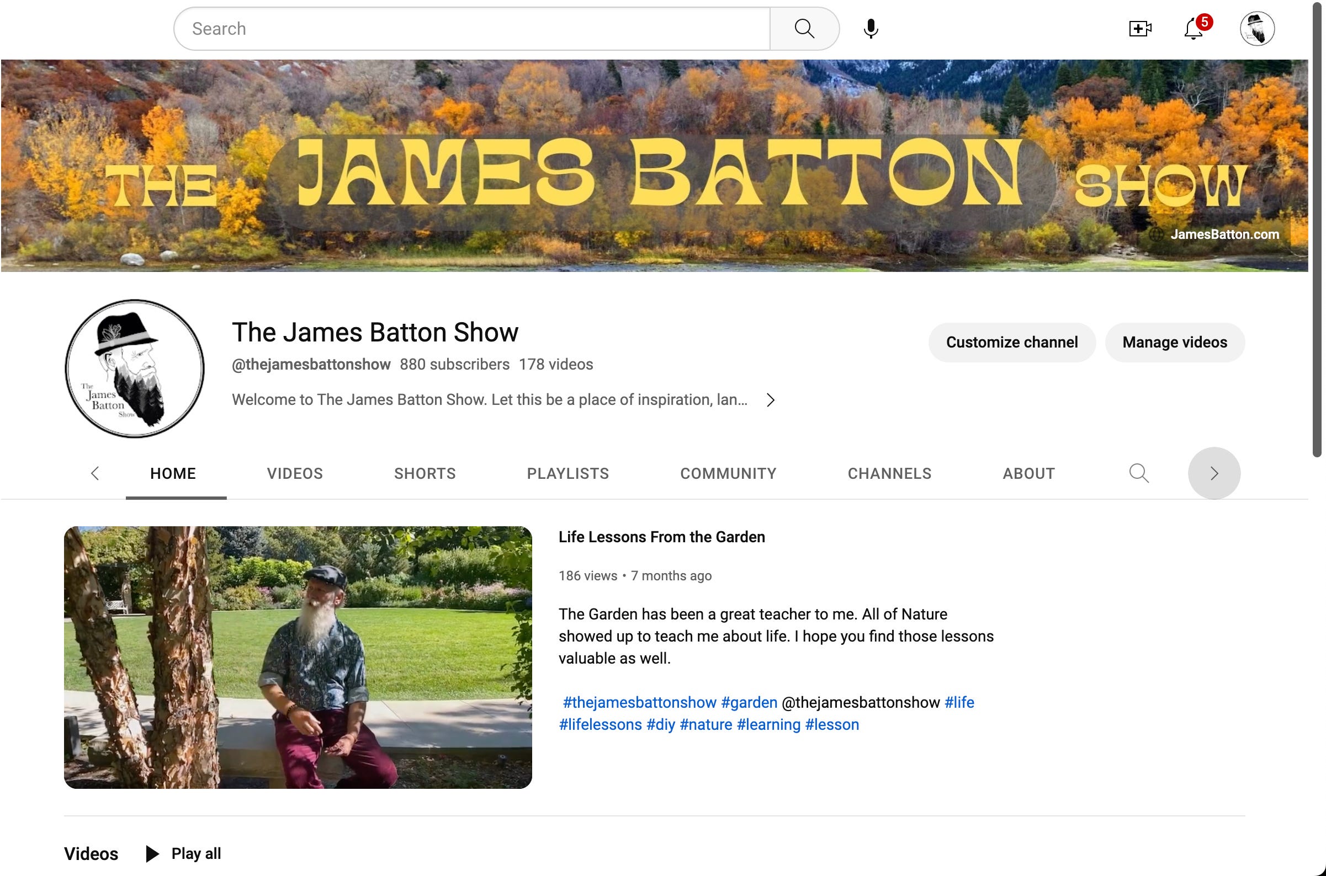Follow the #lifelessons hashtag link
This screenshot has height=876, width=1326.
click(x=600, y=725)
